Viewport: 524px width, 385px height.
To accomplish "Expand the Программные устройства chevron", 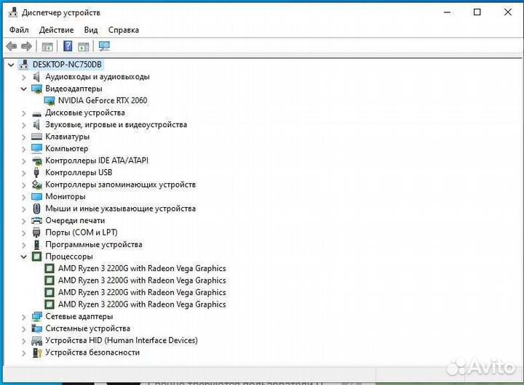I will coord(24,245).
